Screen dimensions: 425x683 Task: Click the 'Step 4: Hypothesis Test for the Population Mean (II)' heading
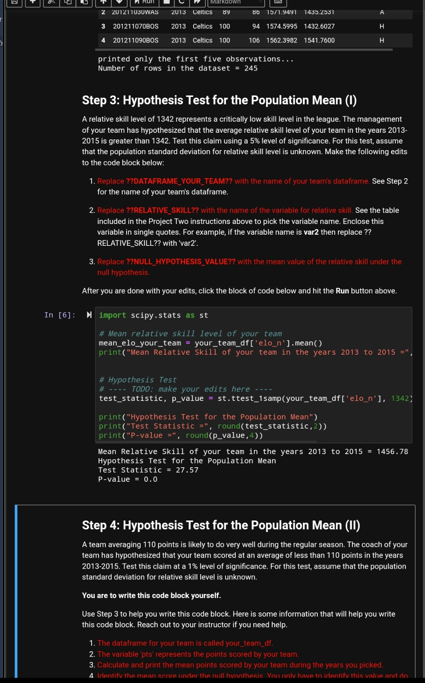[221, 525]
